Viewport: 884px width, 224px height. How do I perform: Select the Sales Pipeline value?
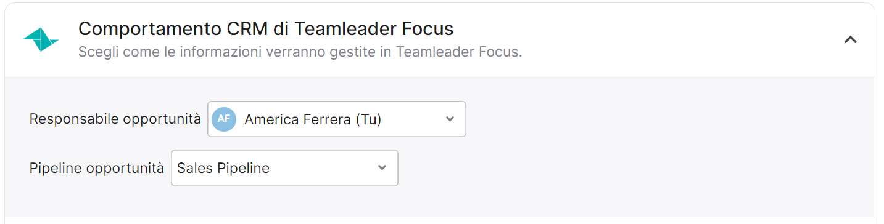point(223,168)
